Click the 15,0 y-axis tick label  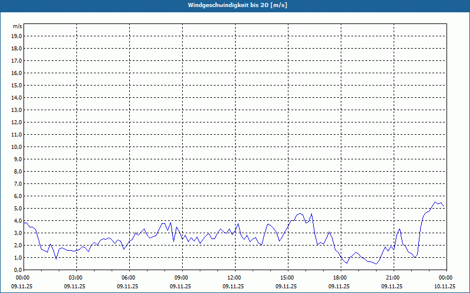click(x=17, y=85)
